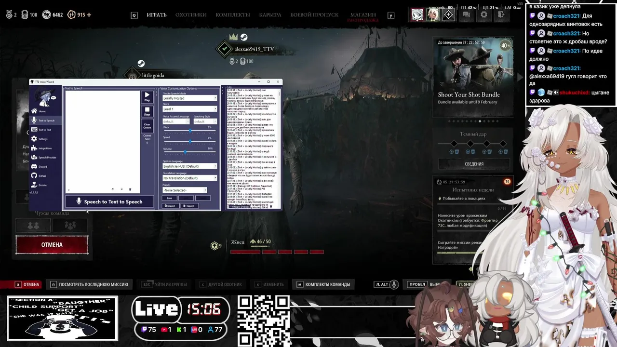The height and width of the screenshot is (347, 617).
Task: Open КОМПЛЕКТЫ tab in game menu
Action: (233, 15)
